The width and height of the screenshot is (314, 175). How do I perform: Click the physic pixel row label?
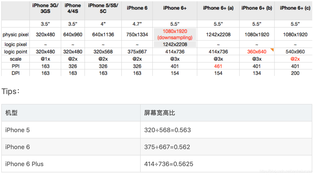tap(15, 35)
